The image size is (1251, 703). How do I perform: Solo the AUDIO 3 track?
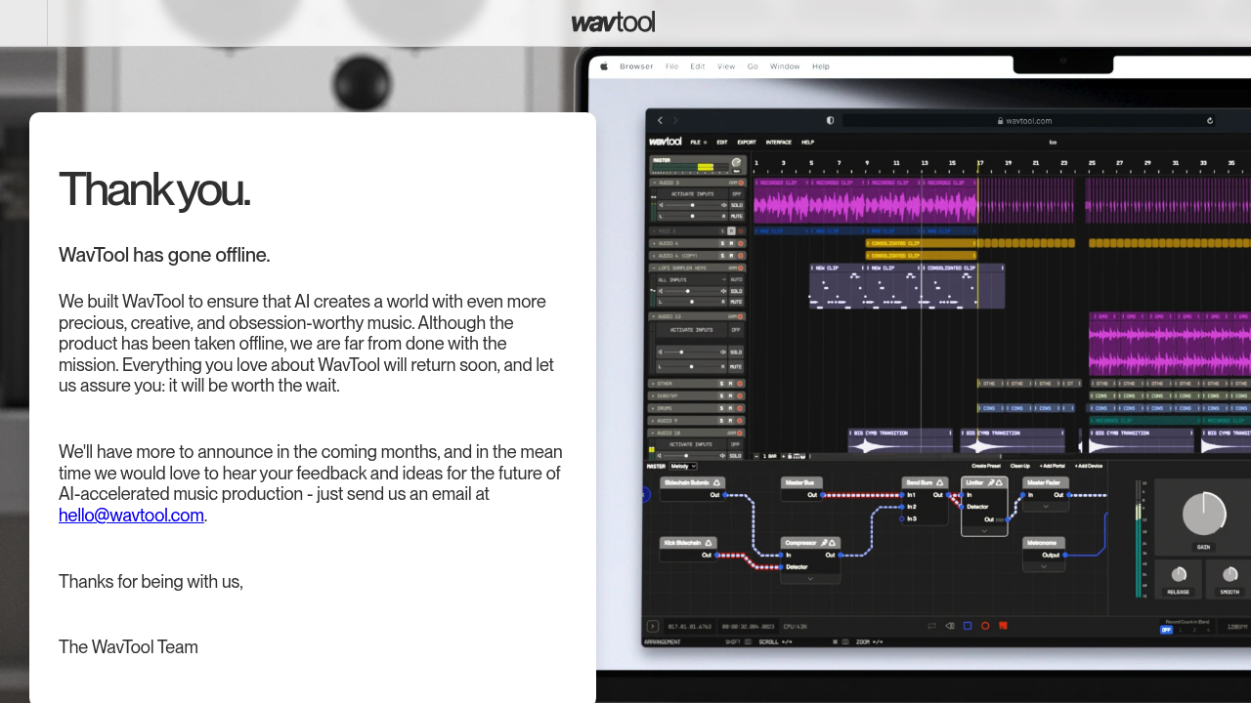[737, 205]
